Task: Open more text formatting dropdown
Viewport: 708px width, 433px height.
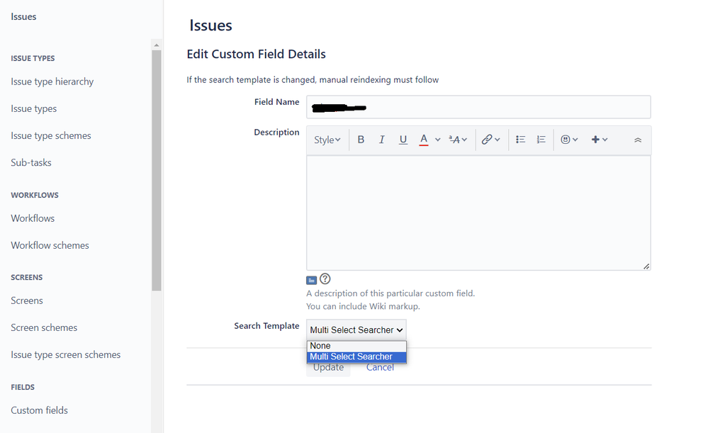Action: [458, 140]
